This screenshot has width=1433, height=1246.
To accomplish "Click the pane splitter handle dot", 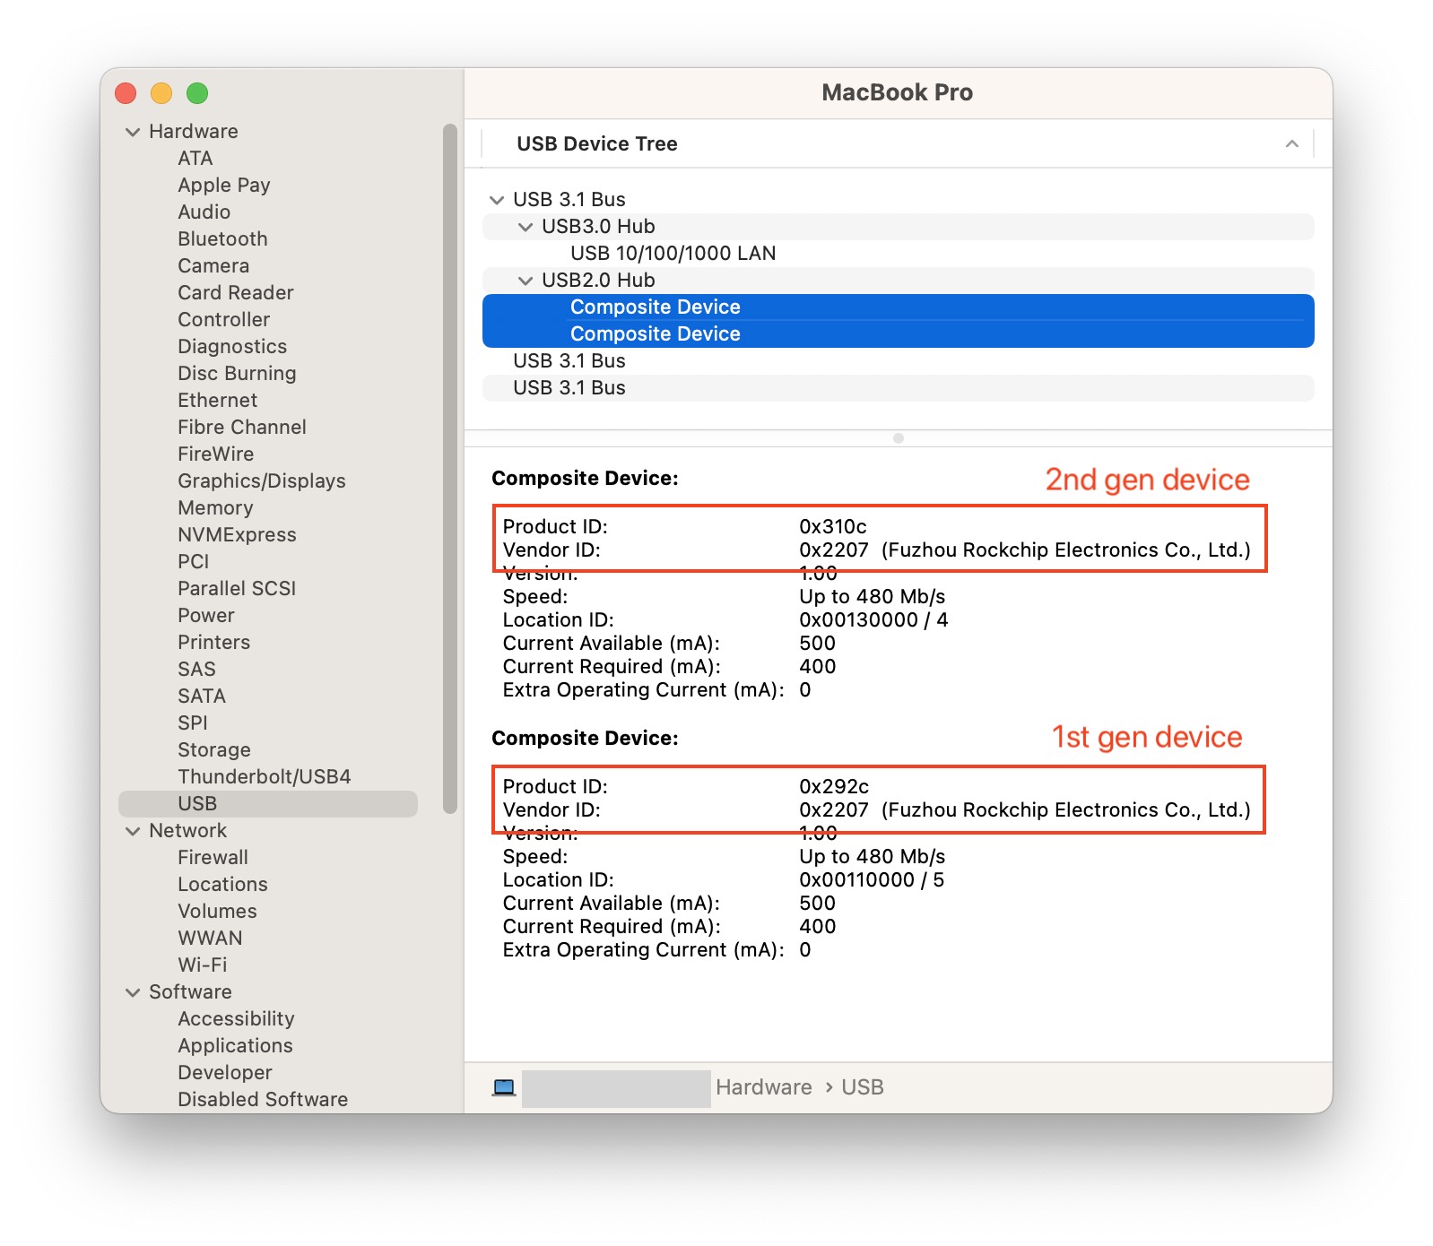I will pos(899,438).
